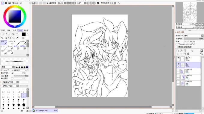Create a new layer folder
The height and width of the screenshot is (114, 204).
tap(185, 51)
